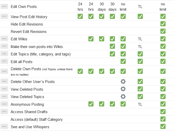Expand the ellipsis next to Edit all Posts
The width and height of the screenshot is (176, 131).
[x=4, y=62]
